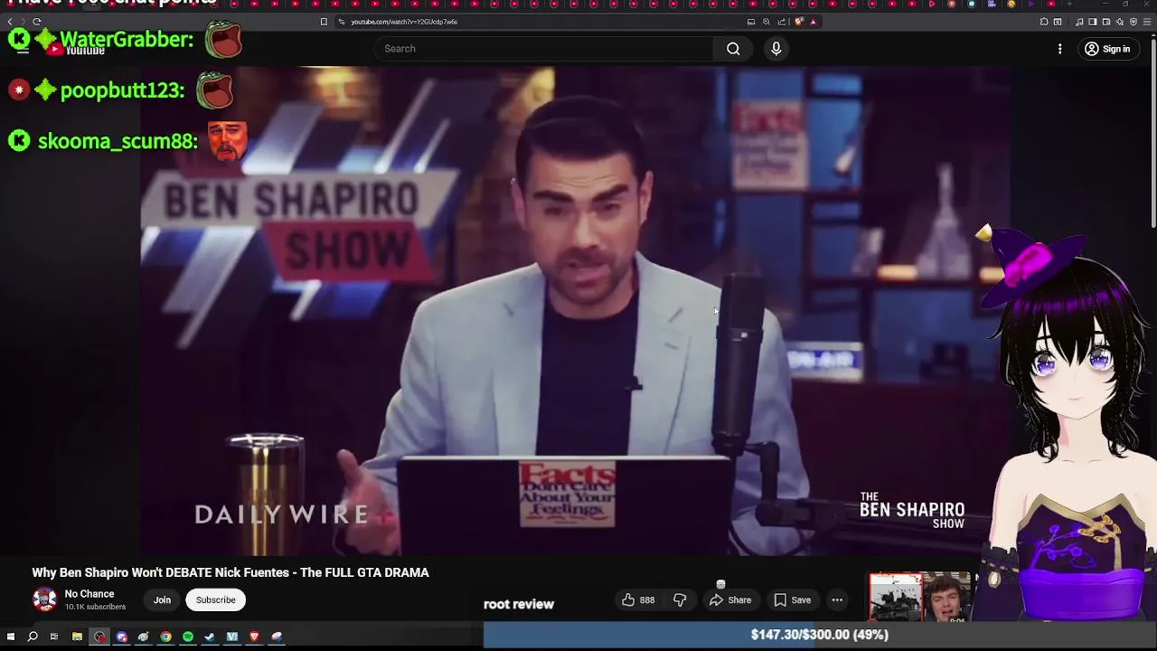Open Brave Wallet icon in toolbar
Image resolution: width=1157 pixels, height=651 pixels.
pos(1106,22)
